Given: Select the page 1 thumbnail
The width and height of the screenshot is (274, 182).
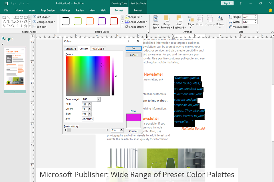Looking at the screenshot, I should click(x=15, y=69).
